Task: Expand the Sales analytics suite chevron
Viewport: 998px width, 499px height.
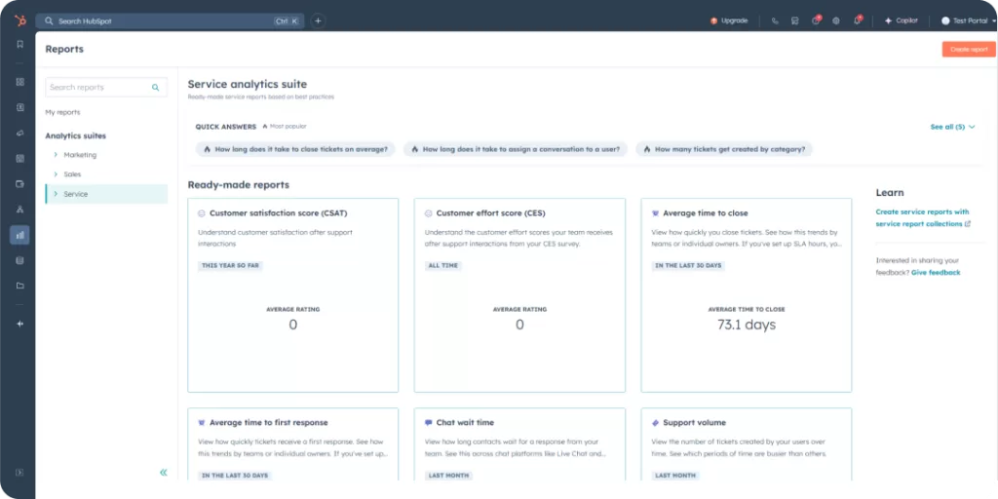Action: click(x=56, y=173)
